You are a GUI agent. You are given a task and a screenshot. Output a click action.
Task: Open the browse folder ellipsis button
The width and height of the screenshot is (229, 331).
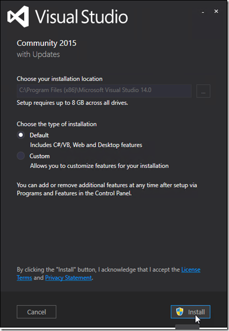pyautogui.click(x=203, y=91)
